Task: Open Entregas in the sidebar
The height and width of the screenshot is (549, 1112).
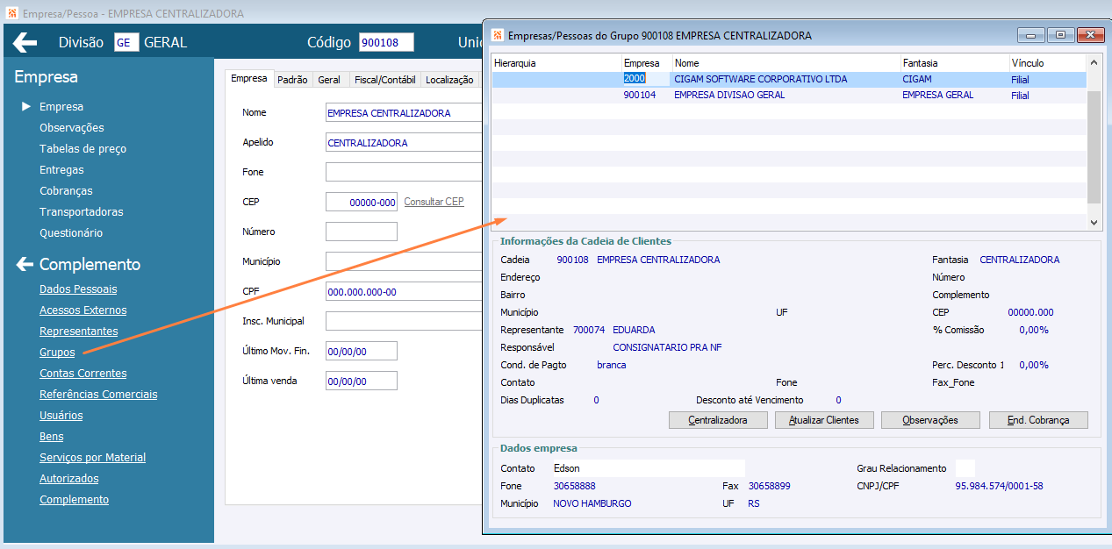Action: (x=61, y=170)
